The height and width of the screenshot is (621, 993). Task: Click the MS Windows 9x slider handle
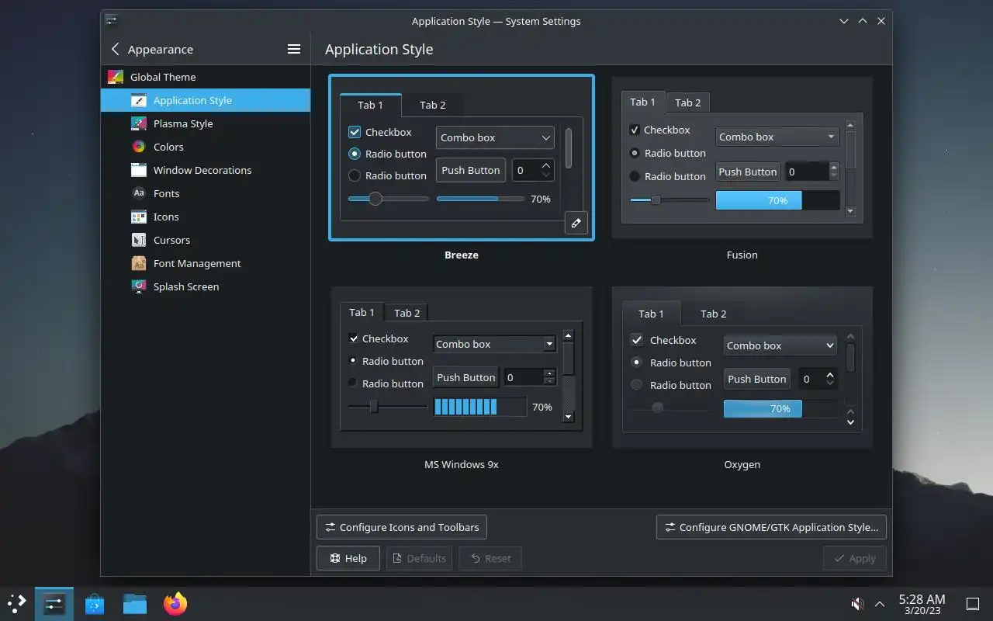tap(373, 406)
